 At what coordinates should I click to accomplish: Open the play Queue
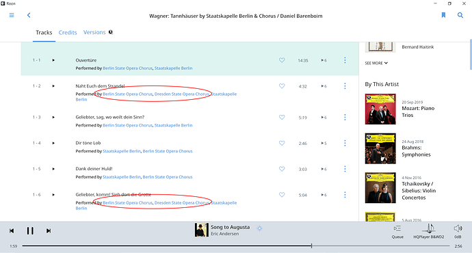click(397, 232)
